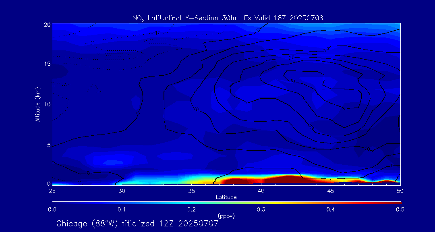
Task: Click the 'Altitude (km)' axis label
Action: 38,104
